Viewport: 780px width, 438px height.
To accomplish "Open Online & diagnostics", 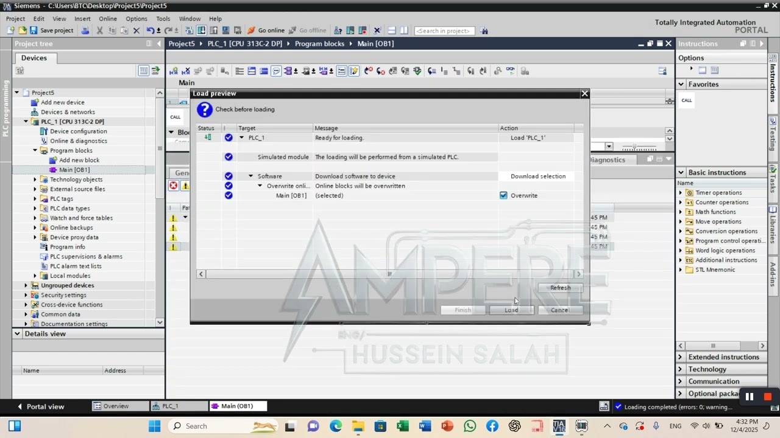I will [78, 141].
